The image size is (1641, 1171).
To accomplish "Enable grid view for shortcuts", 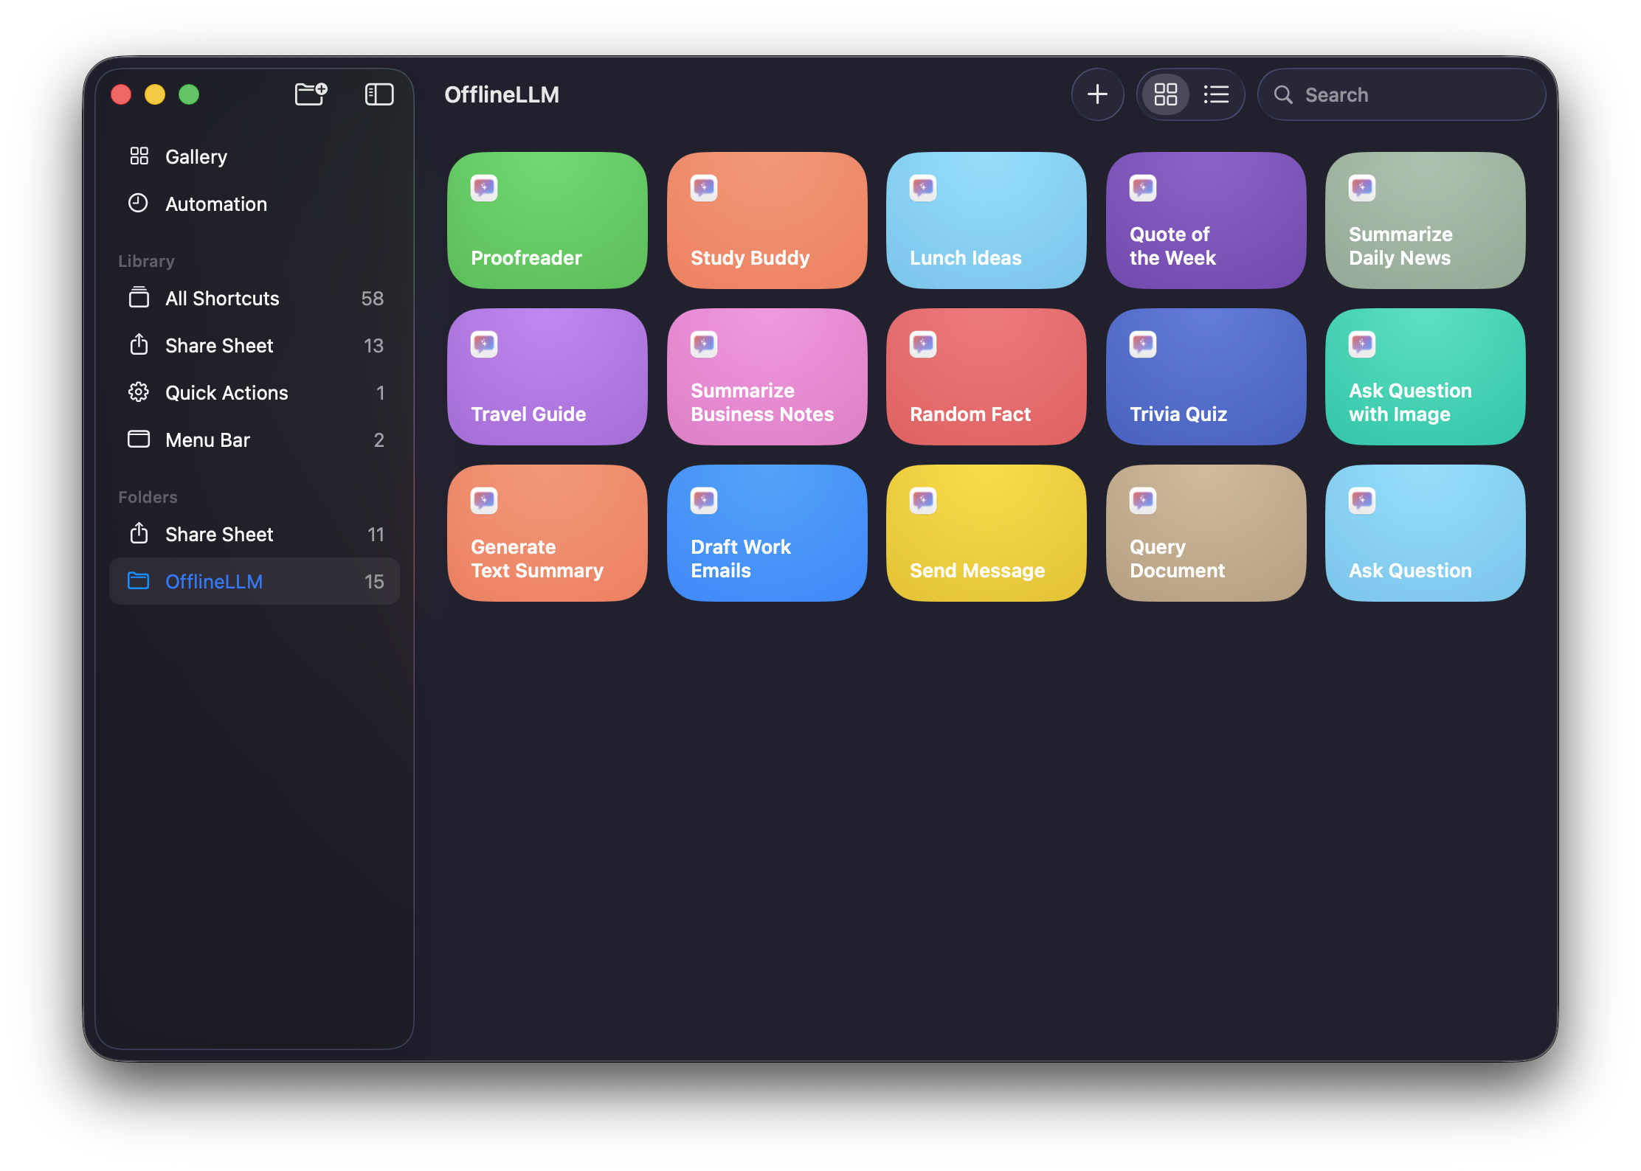I will pos(1166,94).
